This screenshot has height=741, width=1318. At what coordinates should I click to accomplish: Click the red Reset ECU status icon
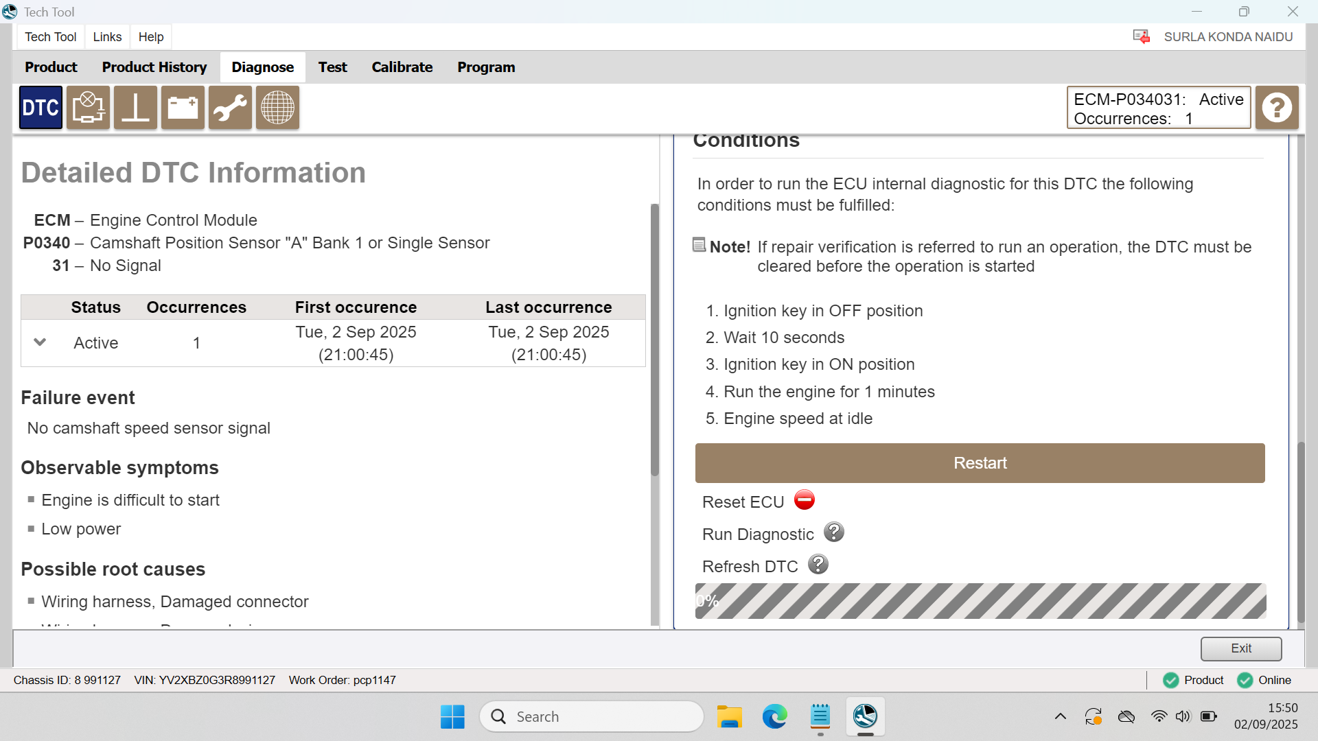click(x=805, y=500)
